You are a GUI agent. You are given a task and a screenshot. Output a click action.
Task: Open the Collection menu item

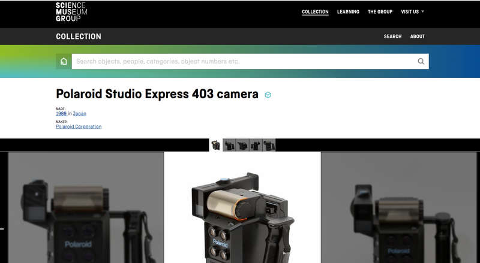315,12
